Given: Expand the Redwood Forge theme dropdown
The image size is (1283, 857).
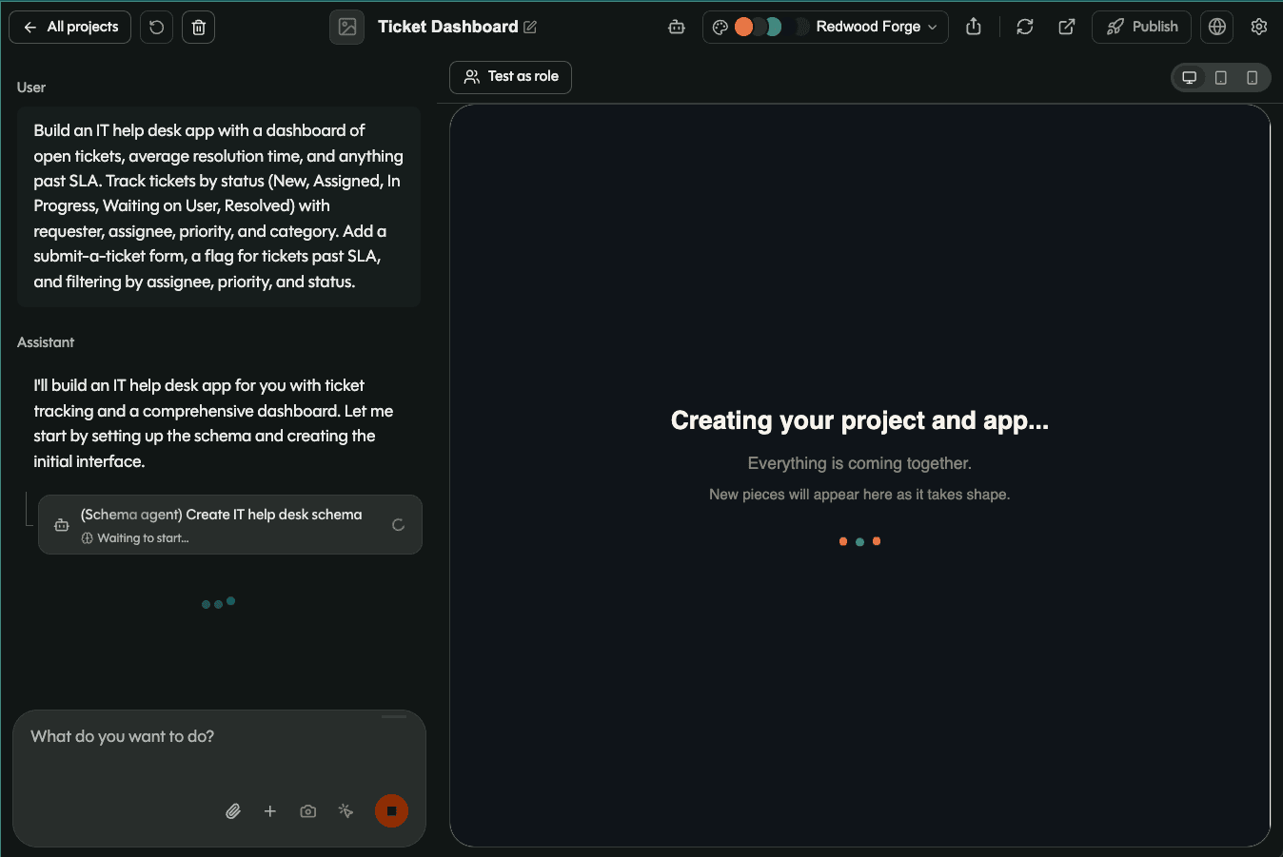Looking at the screenshot, I should tap(825, 27).
